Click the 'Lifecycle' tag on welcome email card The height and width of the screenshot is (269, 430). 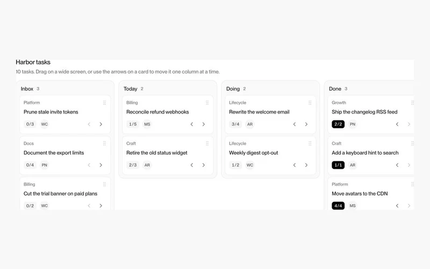pos(238,103)
